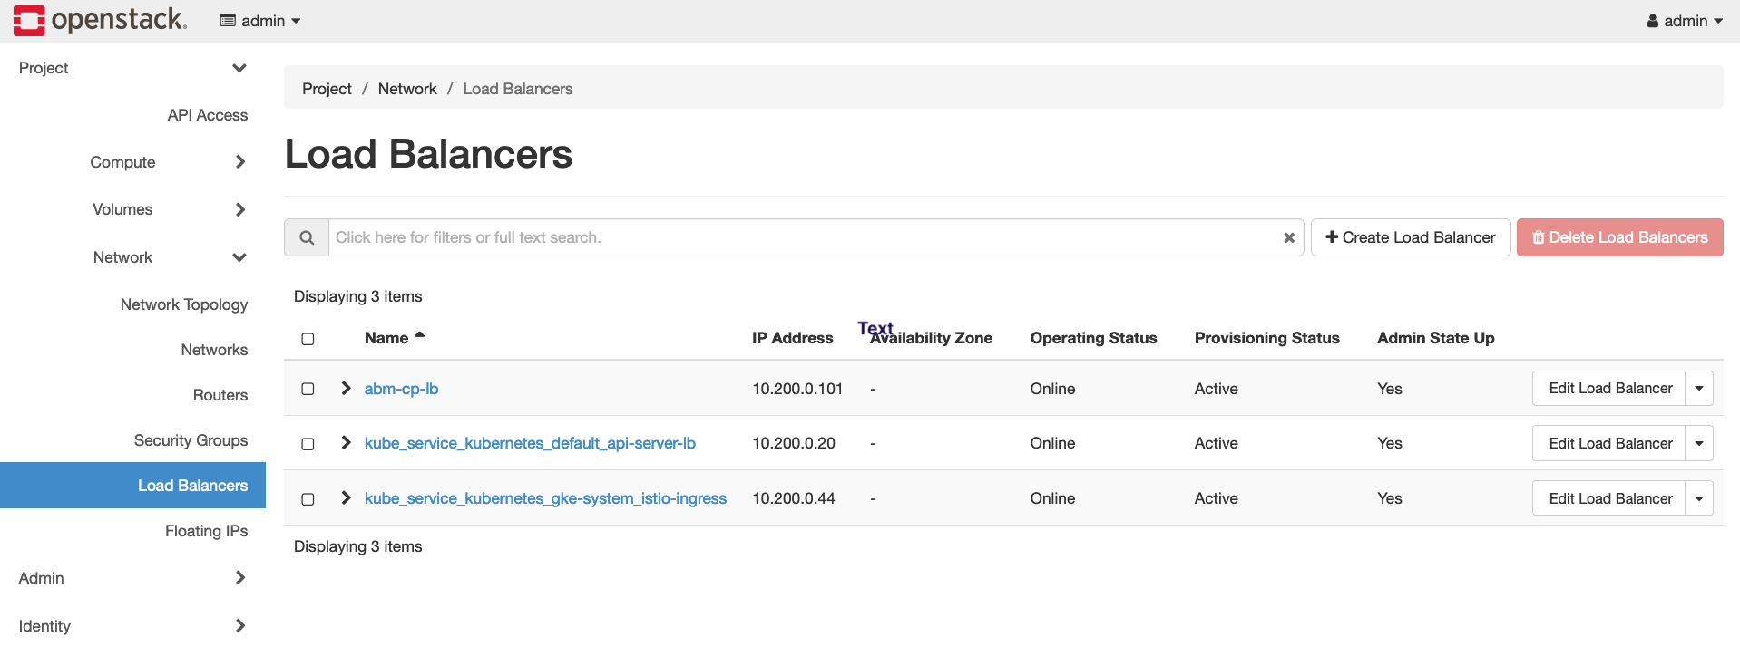Screen dimensions: 1740x656
Task: Open the admin user menu at top right
Action: point(1684,21)
